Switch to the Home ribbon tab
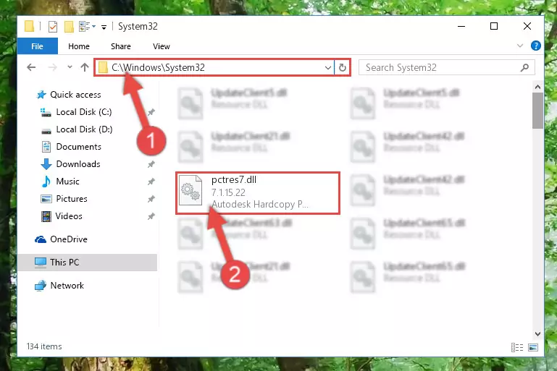Image resolution: width=557 pixels, height=371 pixels. tap(79, 46)
